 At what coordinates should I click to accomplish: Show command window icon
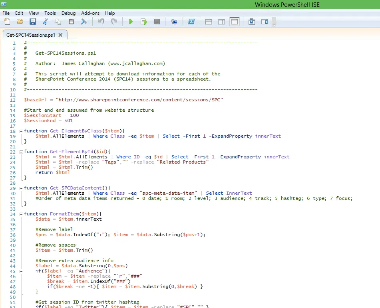252,22
